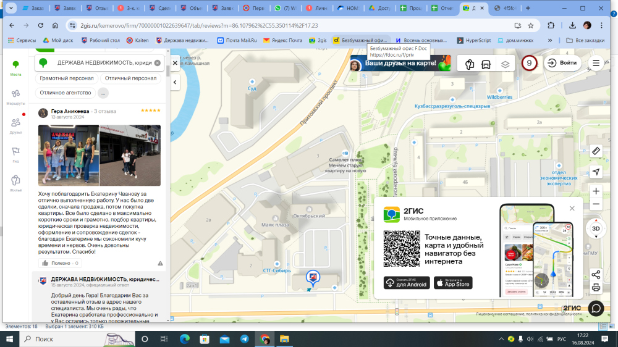Click the Войти login button

click(x=562, y=63)
